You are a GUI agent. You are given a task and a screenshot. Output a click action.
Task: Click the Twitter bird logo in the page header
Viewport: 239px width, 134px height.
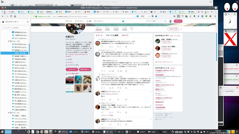coord(123,21)
